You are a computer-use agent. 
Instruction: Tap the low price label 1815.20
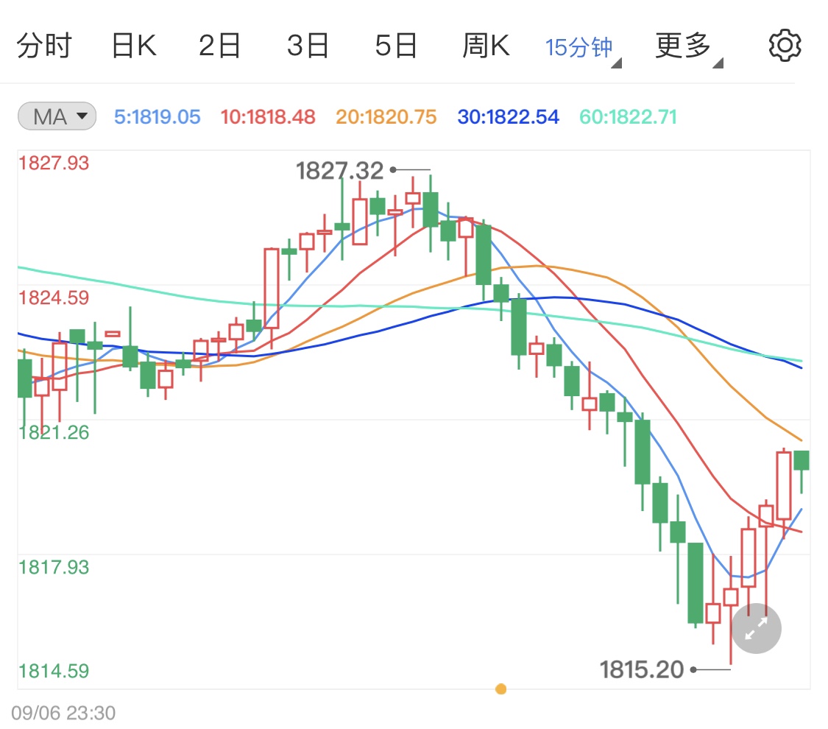pyautogui.click(x=642, y=670)
